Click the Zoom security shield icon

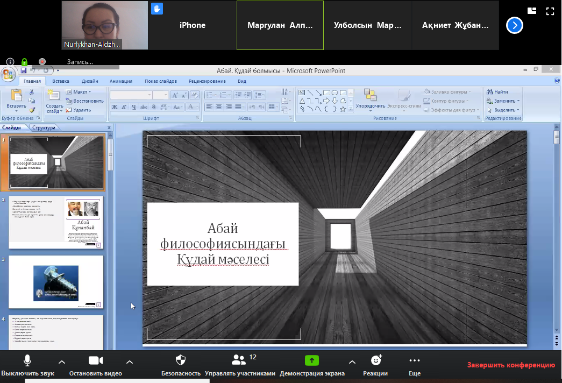[x=181, y=360]
